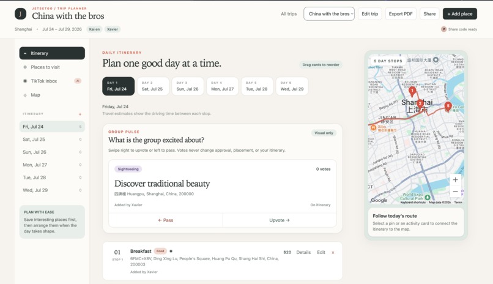493x284 pixels.
Task: Click the Jul 24 – Jul 29, 2026 date range
Action: click(62, 29)
